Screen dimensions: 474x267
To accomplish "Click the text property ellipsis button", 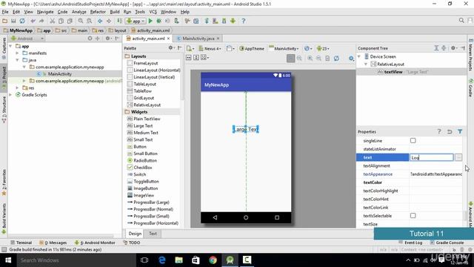I will [458, 157].
